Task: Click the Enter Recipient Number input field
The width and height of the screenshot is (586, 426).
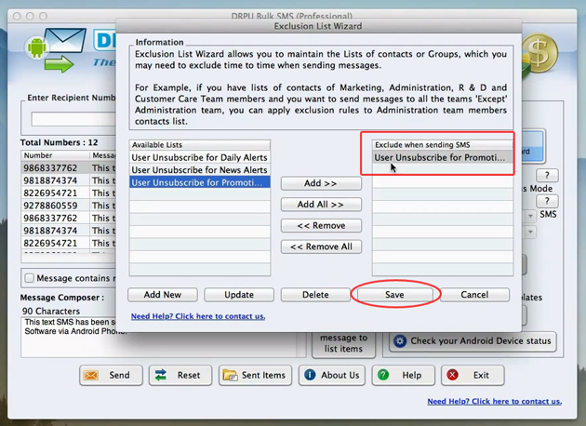Action: point(73,119)
